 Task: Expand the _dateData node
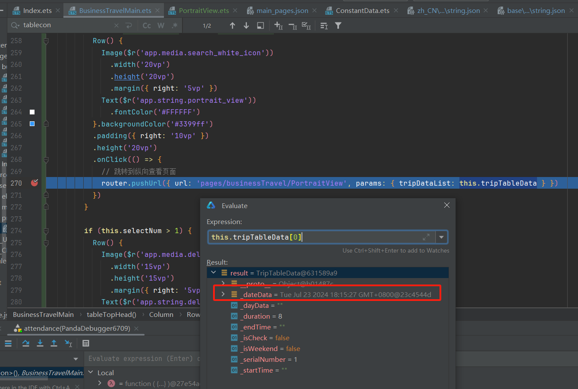click(x=223, y=294)
